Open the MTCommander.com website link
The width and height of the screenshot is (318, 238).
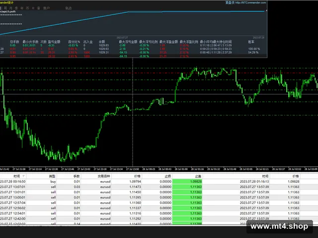pyautogui.click(x=250, y=2)
